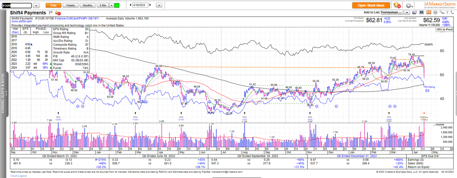Expand the intraday interval dropdown arrow
Screen dimensions: 457x178
tap(111, 6)
